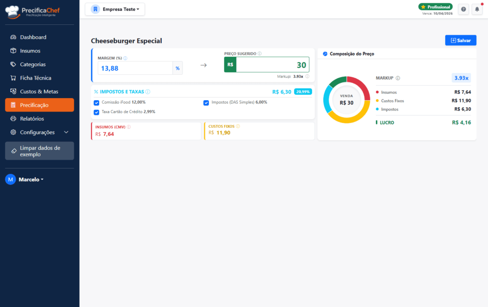This screenshot has width=488, height=307.
Task: Click the Composição do Preço pie icon
Action: pos(325,54)
